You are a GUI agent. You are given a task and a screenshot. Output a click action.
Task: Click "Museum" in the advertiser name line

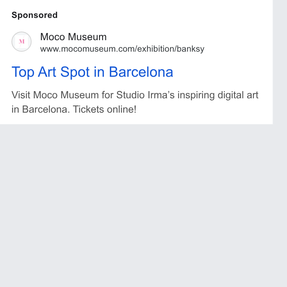87,37
